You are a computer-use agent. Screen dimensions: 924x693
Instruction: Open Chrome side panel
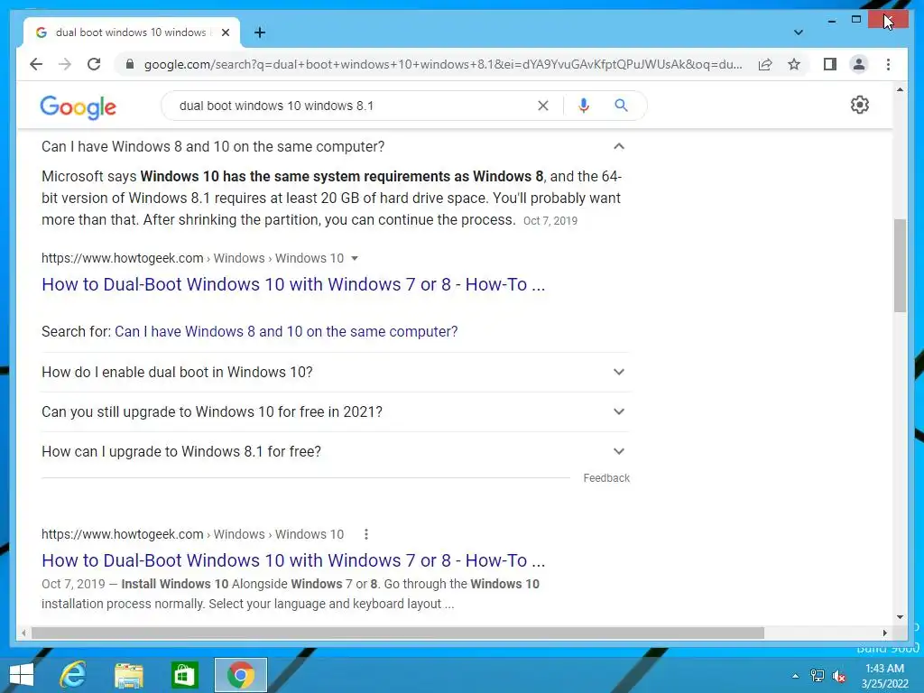click(x=830, y=64)
